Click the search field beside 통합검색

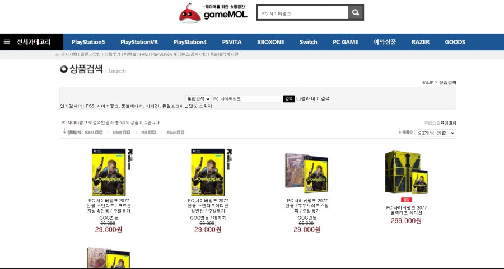(246, 99)
